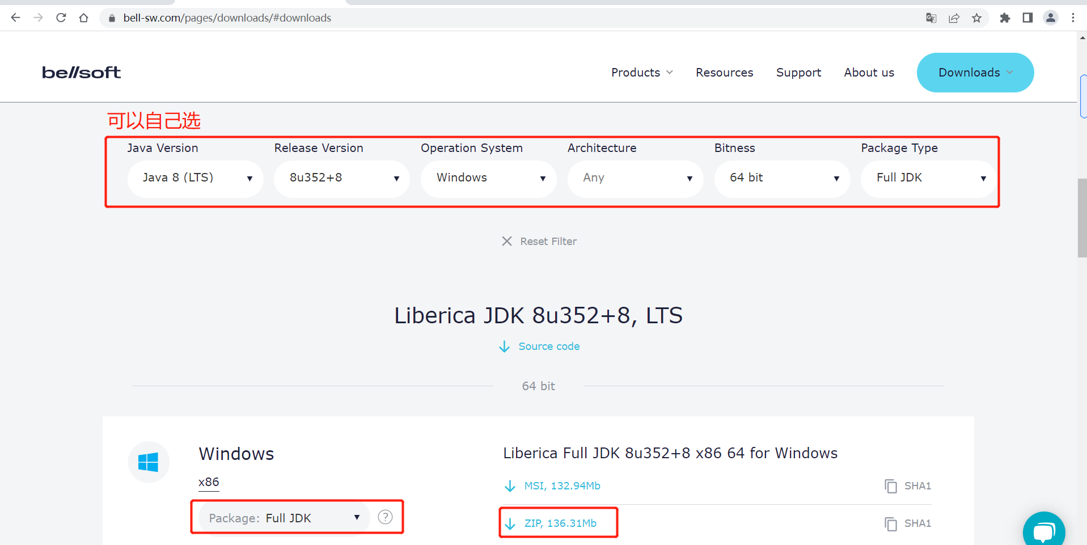Image resolution: width=1087 pixels, height=545 pixels.
Task: Select the x86 architecture tab
Action: click(x=209, y=482)
